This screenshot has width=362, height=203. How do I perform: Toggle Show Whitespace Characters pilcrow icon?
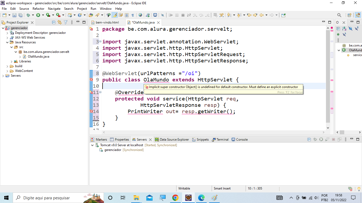[133, 15]
